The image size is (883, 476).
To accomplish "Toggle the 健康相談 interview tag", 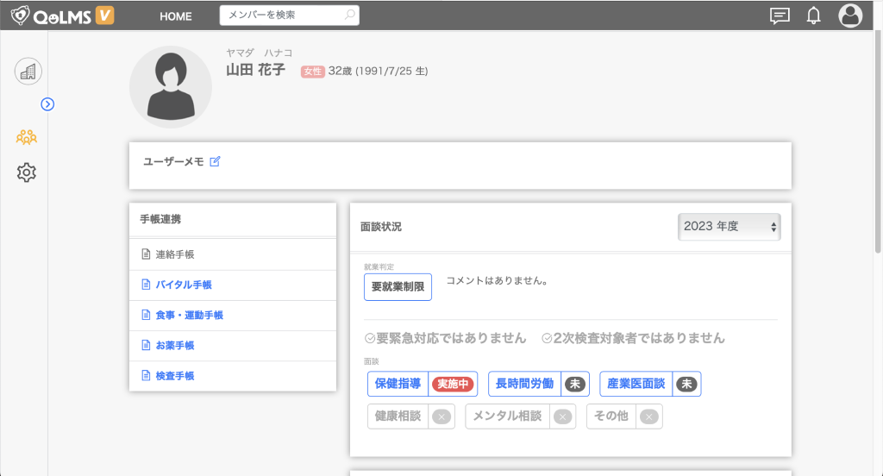I will pyautogui.click(x=410, y=416).
